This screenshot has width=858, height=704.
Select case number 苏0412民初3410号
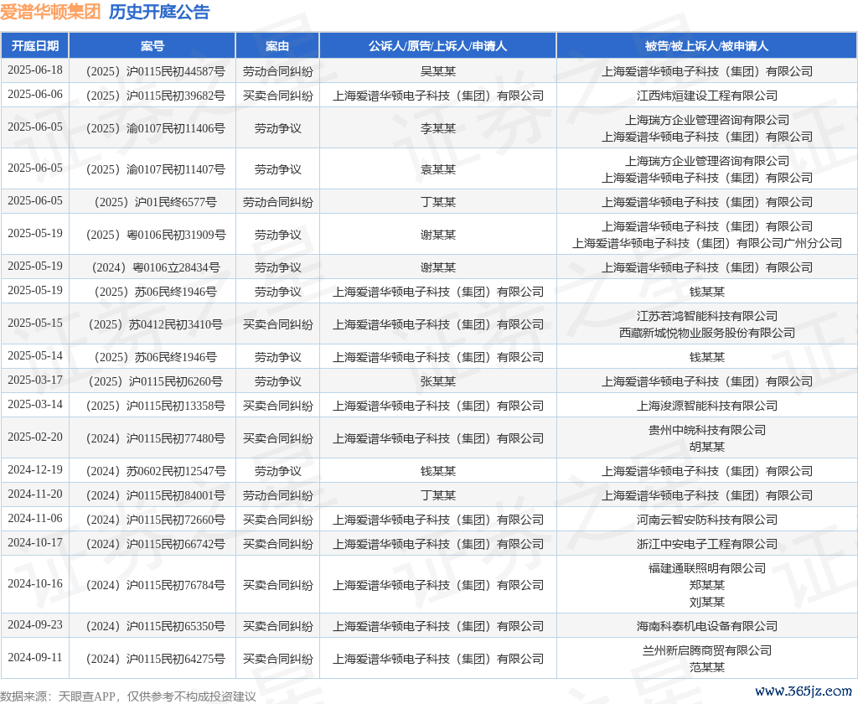[155, 324]
